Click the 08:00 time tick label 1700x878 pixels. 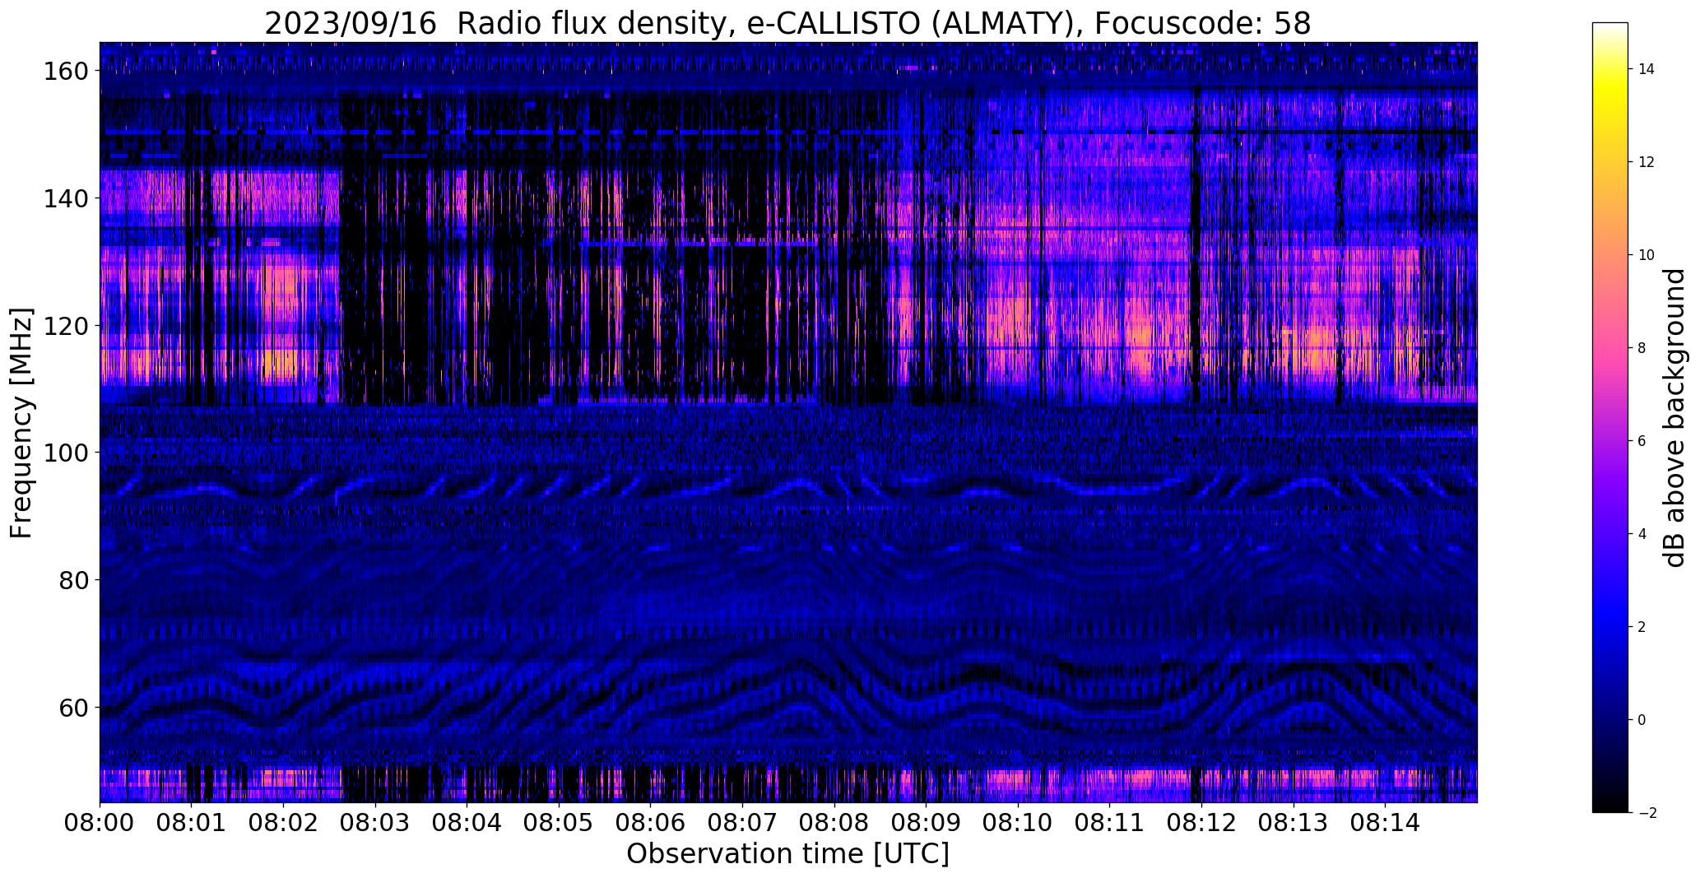tap(100, 823)
